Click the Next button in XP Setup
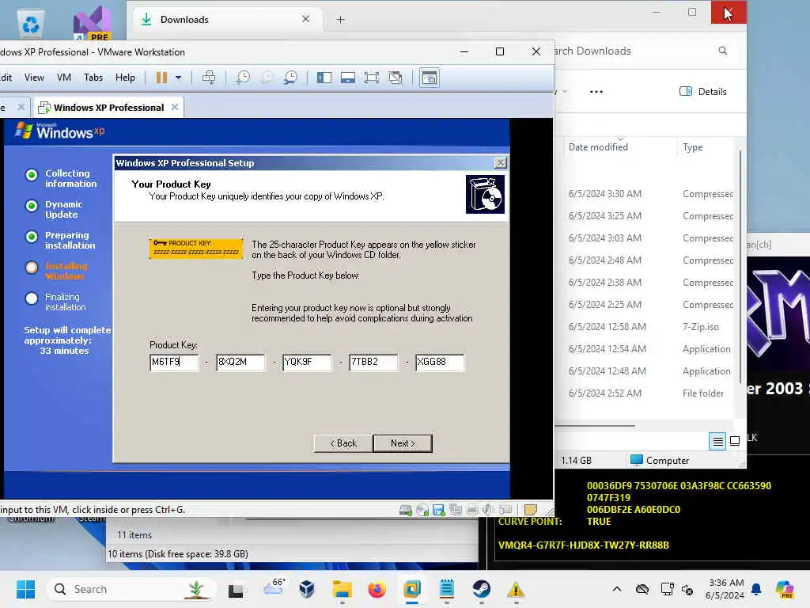Viewport: 810px width, 608px height. 403,443
